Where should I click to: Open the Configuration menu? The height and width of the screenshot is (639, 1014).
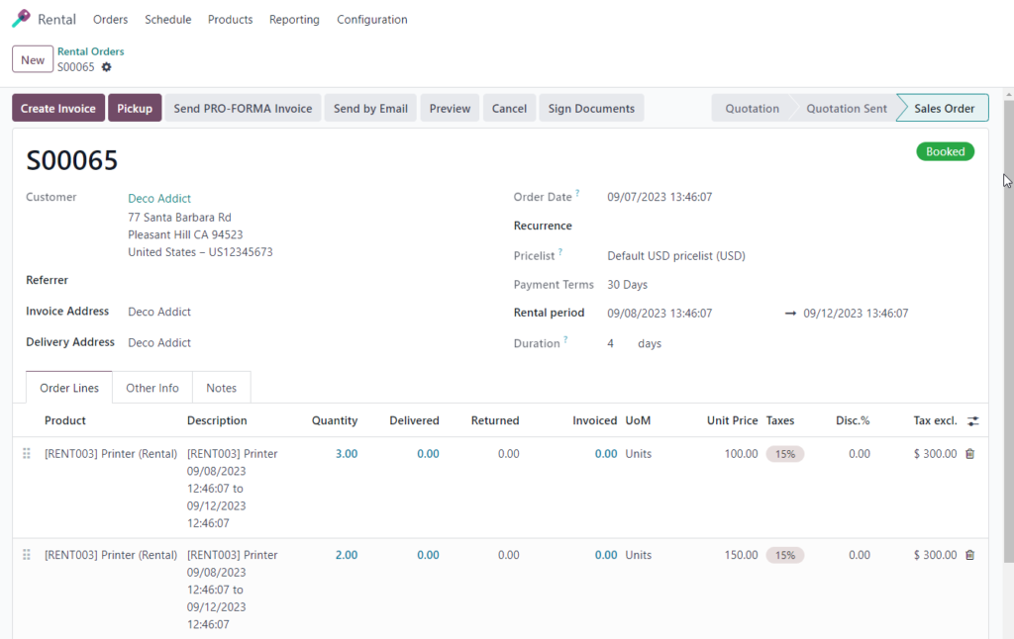tap(372, 20)
